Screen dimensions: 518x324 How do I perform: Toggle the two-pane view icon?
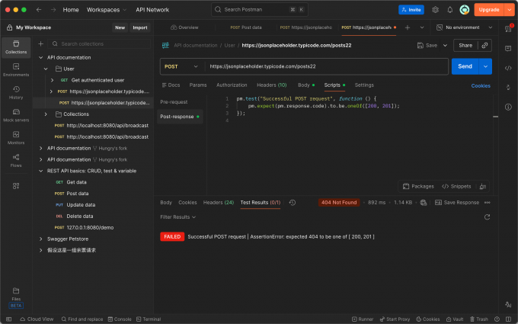coord(508,319)
